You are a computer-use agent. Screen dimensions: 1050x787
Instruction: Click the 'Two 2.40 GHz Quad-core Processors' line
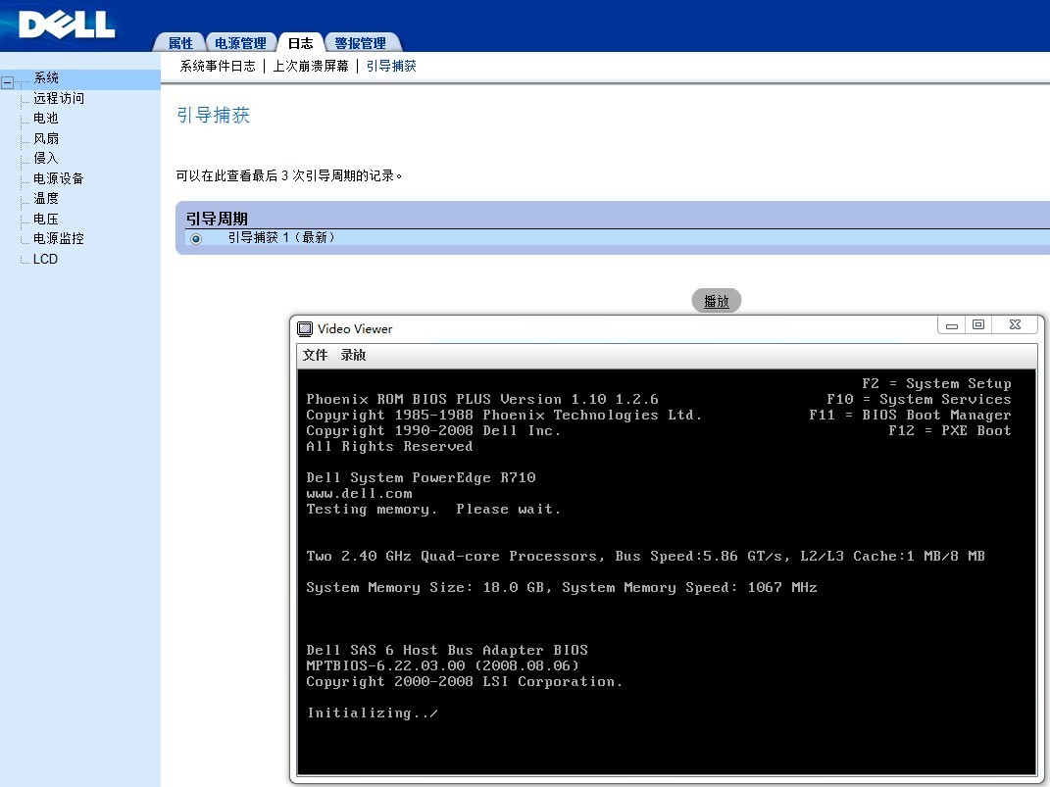(x=645, y=556)
